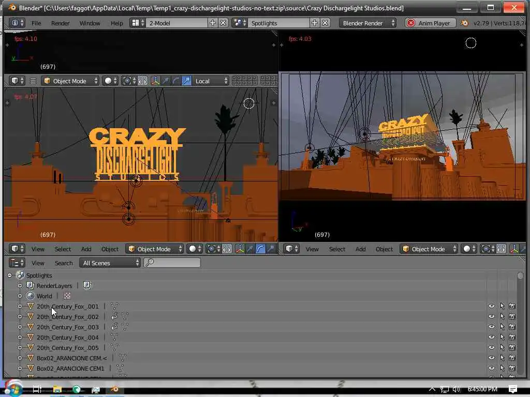Image resolution: width=530 pixels, height=397 pixels.
Task: Collapse the Spotlights scene tree
Action: click(9, 276)
